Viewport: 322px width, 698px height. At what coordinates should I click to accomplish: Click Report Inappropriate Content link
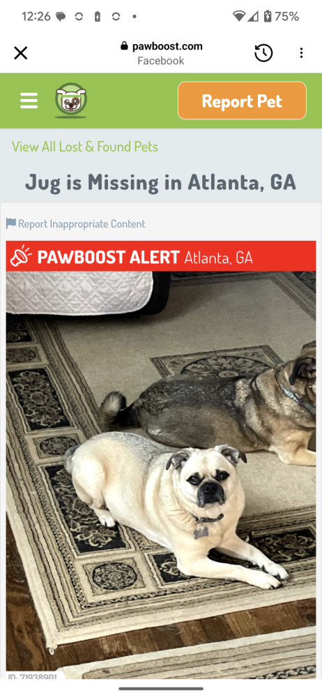(x=82, y=224)
